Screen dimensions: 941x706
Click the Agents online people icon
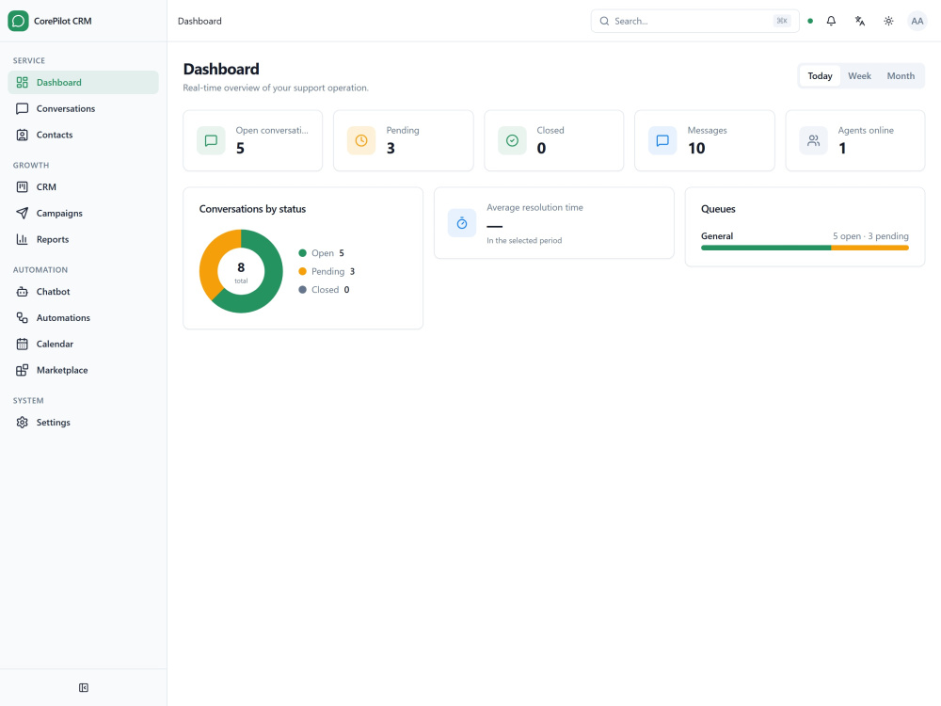coord(813,140)
